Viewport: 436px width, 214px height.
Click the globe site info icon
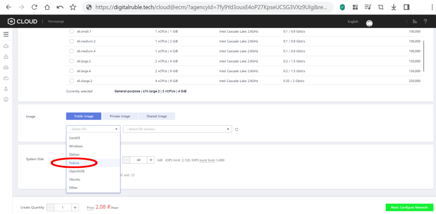coord(89,8)
